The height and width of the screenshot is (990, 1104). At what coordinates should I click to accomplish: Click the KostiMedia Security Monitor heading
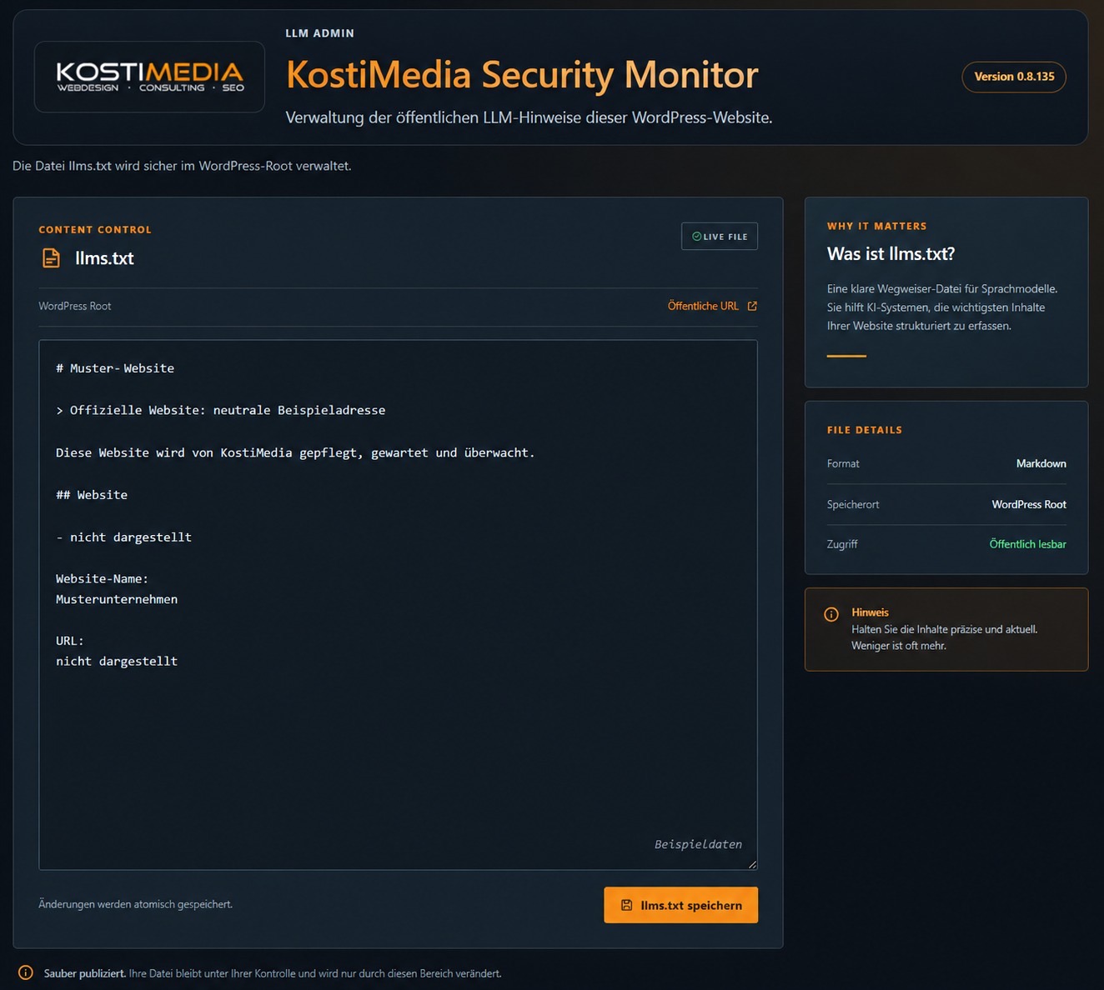(x=522, y=74)
